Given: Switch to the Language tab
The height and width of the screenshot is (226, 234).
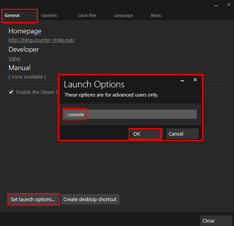Looking at the screenshot, I should tap(123, 15).
